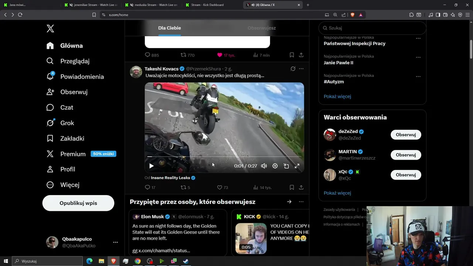Share the Takeshi Kovacs post
473x266 pixels.
301,187
